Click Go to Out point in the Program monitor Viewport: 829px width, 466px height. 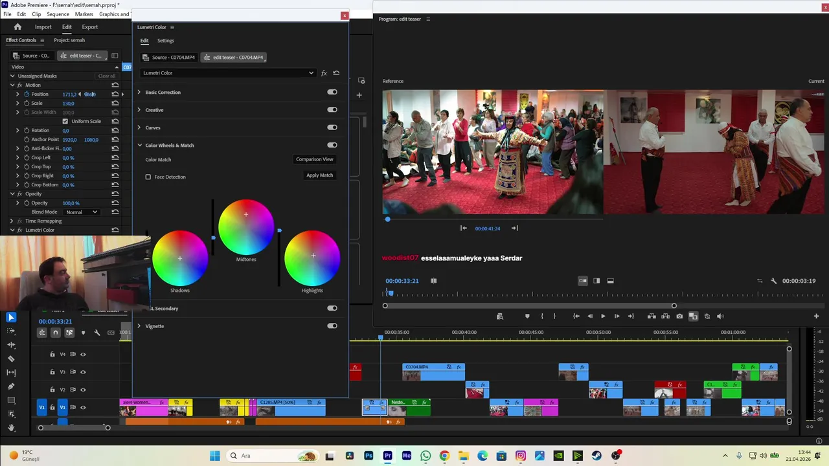coord(631,316)
